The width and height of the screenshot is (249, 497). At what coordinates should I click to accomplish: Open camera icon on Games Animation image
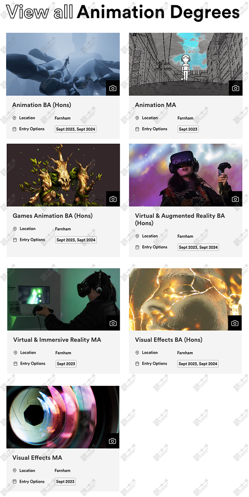pyautogui.click(x=113, y=199)
